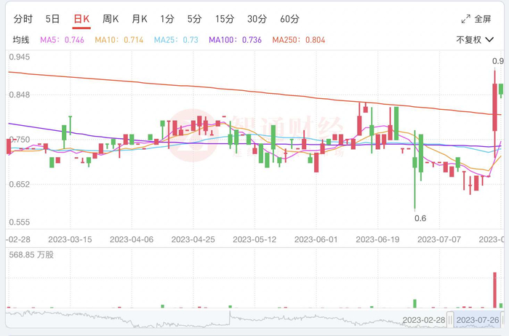Click the tall red volume bar
This screenshot has height=336, width=509.
tap(495, 290)
